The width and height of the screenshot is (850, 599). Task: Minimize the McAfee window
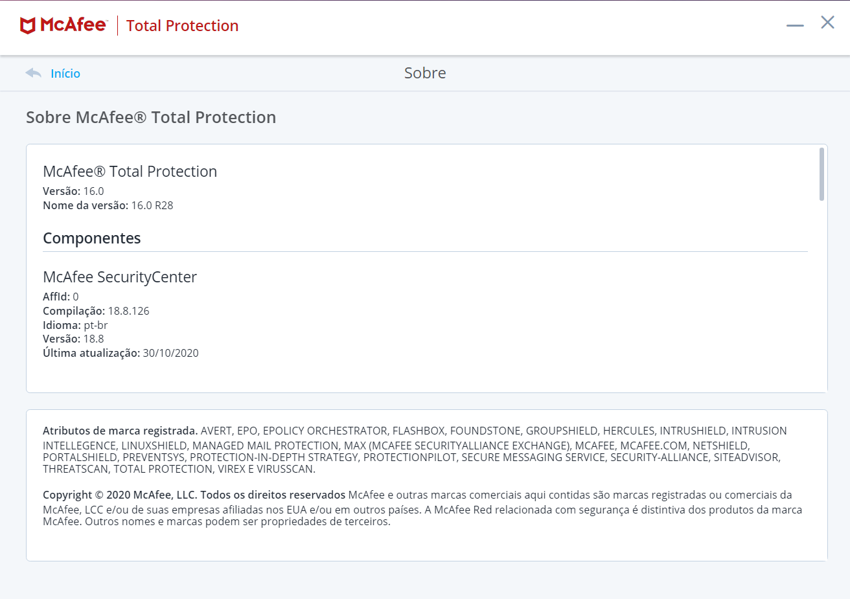[x=795, y=26]
